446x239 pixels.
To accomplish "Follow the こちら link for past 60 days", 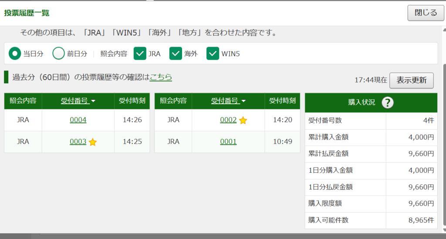I will (x=161, y=77).
